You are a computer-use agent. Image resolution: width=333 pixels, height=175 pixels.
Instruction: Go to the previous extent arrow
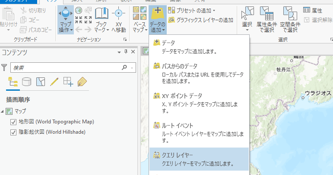(x=79, y=30)
